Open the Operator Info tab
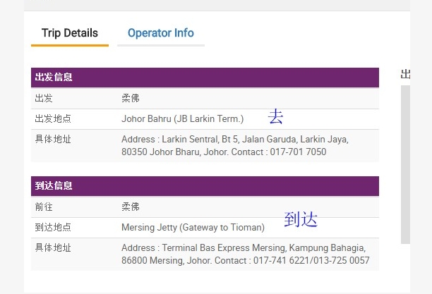 pyautogui.click(x=160, y=33)
